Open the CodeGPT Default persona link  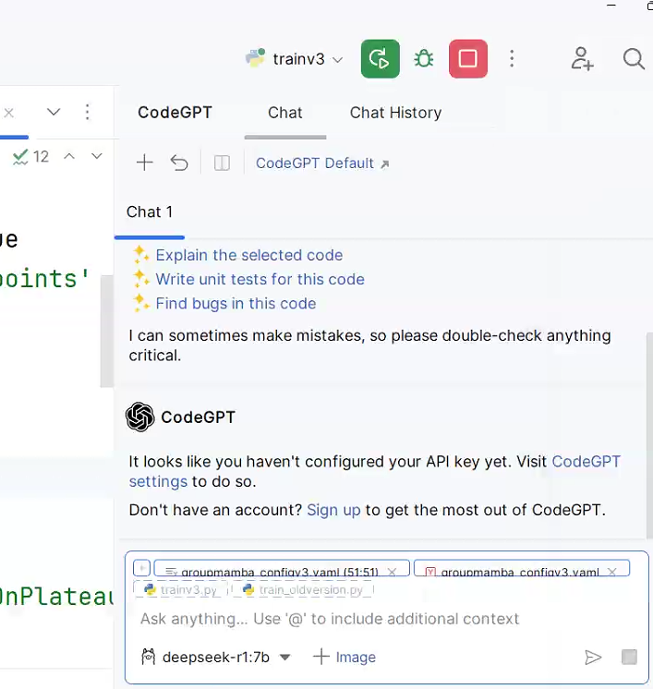(x=322, y=163)
